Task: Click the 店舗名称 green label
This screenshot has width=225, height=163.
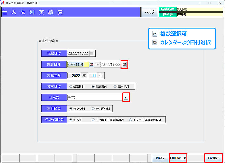Action: (168, 9)
